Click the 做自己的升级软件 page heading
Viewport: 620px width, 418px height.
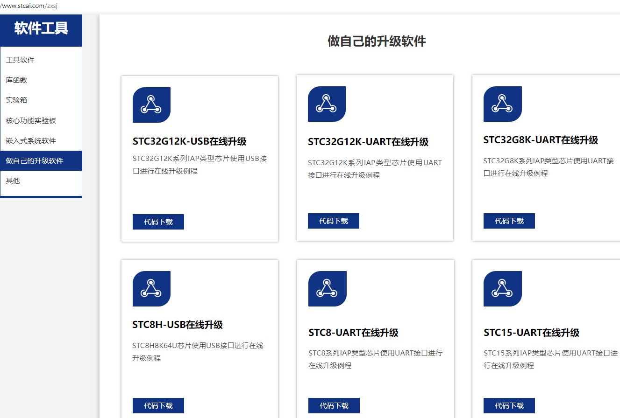[377, 41]
